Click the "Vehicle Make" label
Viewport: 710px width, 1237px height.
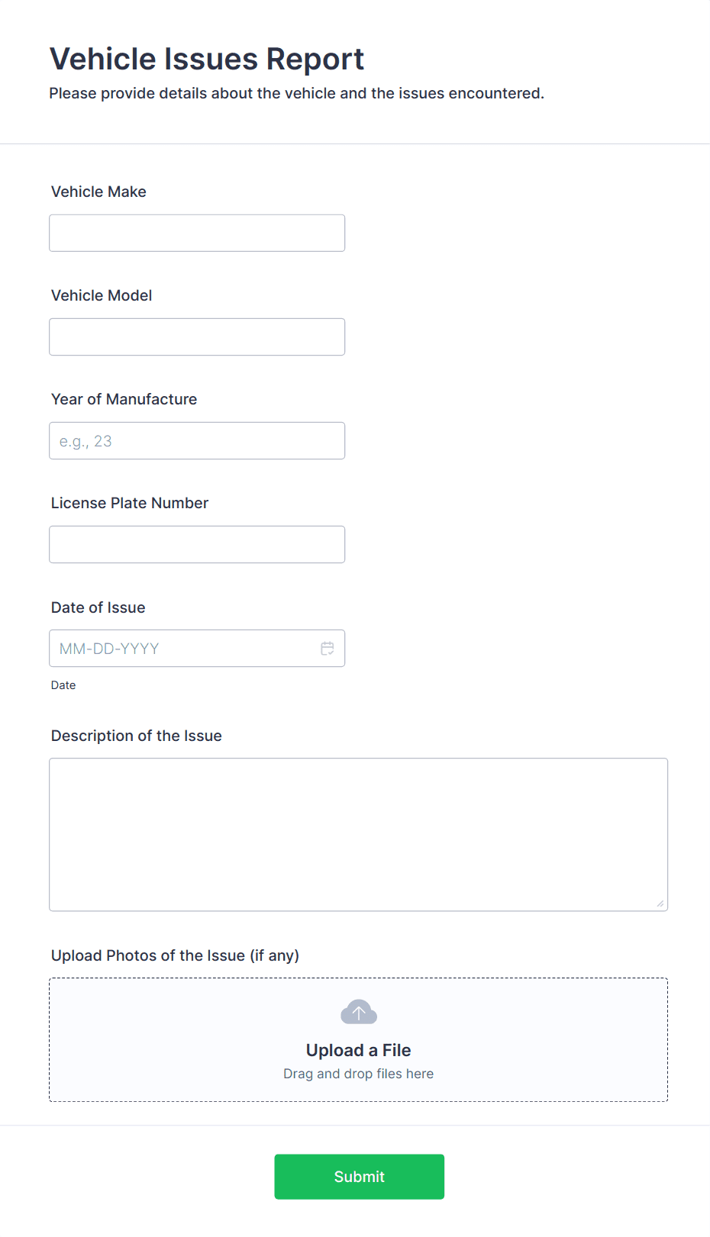[x=98, y=192]
